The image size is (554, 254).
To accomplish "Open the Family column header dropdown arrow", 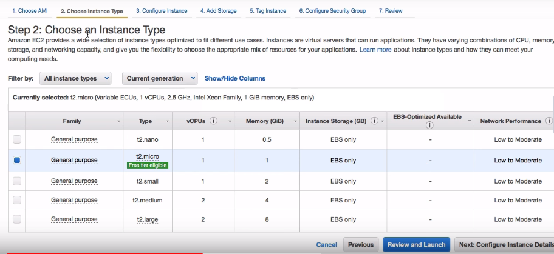I will pos(118,121).
